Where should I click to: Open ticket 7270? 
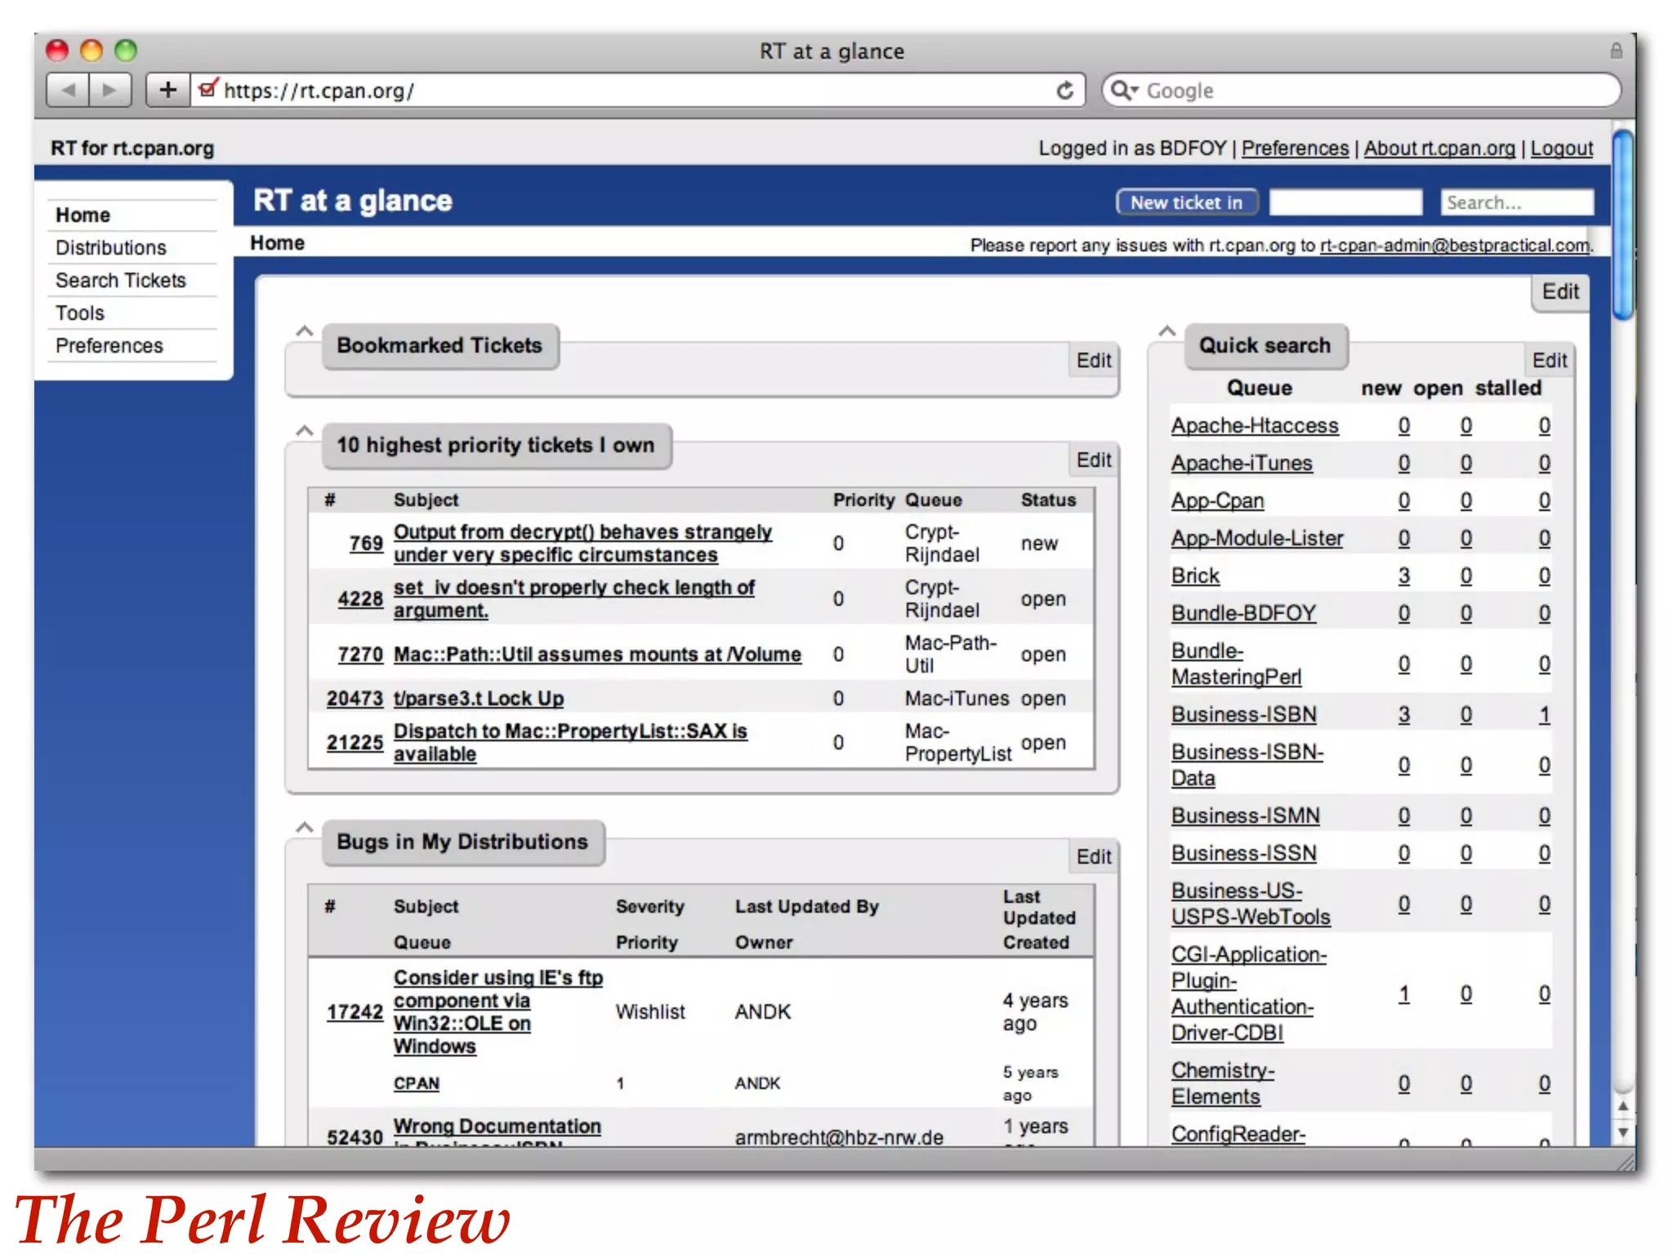[360, 654]
